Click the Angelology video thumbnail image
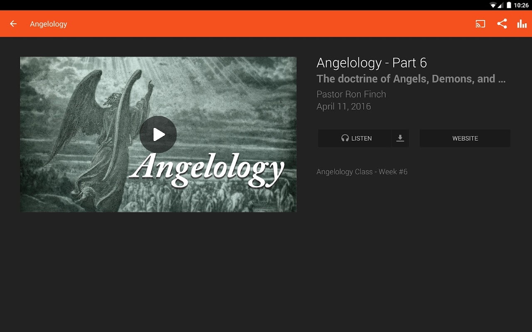Screen dimensions: 532x332 158,134
